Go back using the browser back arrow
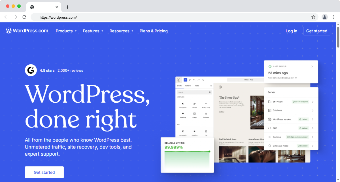The image size is (340, 182). click(x=6, y=17)
